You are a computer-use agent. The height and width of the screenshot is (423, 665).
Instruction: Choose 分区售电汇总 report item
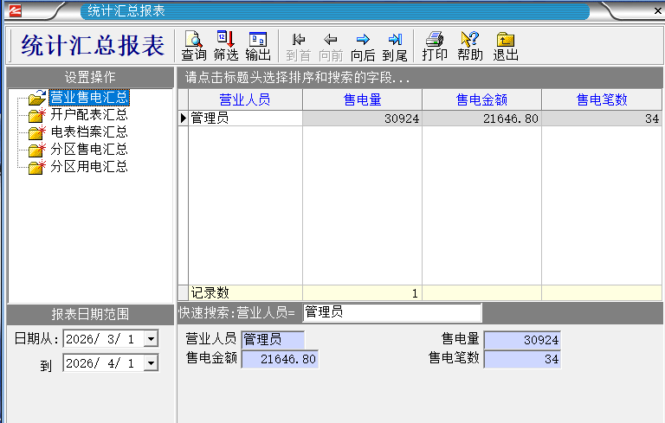[89, 150]
